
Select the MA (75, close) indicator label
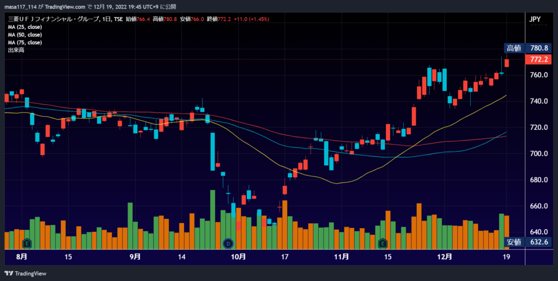tap(25, 43)
